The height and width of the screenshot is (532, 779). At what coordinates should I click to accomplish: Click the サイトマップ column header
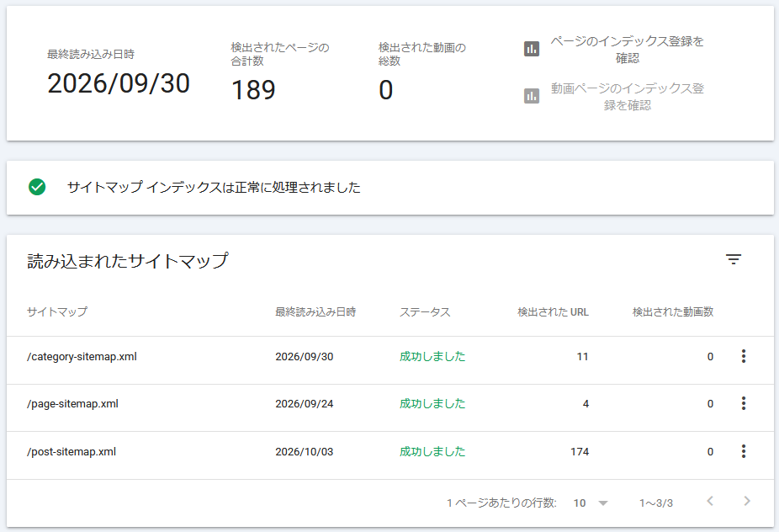57,311
